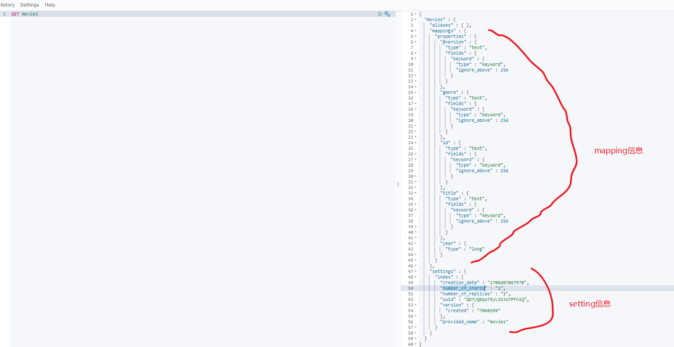Collapse the "version" fold arrow on line 53
Viewport: 674px width, 347px height.
click(x=416, y=305)
